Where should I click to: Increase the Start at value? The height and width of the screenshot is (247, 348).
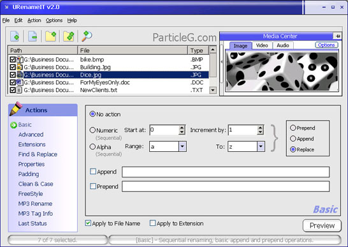point(182,128)
